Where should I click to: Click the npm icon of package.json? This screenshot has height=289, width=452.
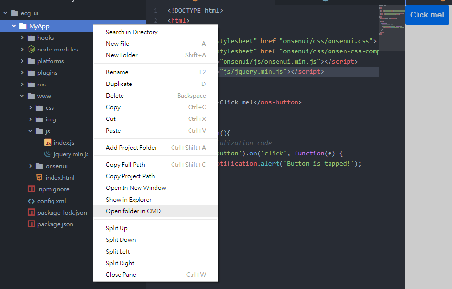tap(31, 224)
